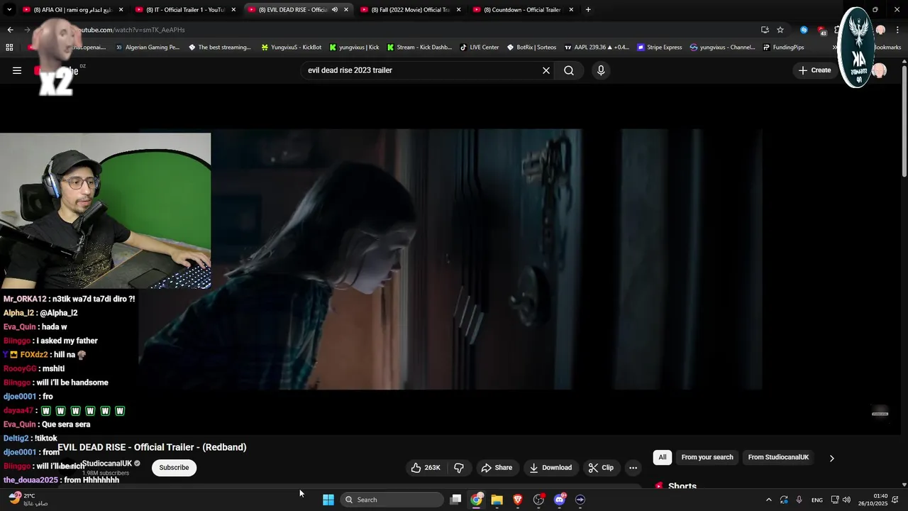The width and height of the screenshot is (908, 511).
Task: Subscribe to StudiocanalUK
Action: pyautogui.click(x=174, y=468)
